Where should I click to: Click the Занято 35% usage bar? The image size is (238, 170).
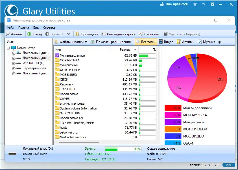click(123, 149)
